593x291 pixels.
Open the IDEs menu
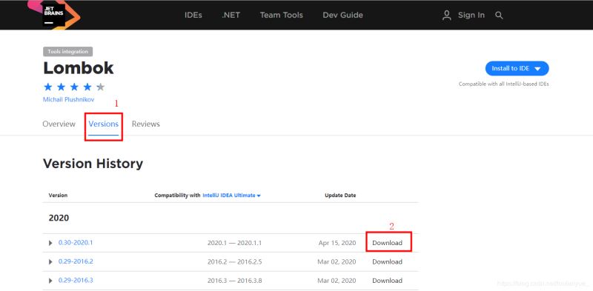click(193, 15)
